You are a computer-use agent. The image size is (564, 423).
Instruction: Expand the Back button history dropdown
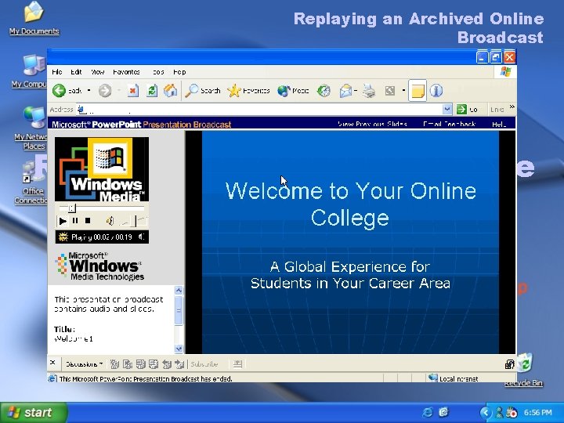coord(89,91)
